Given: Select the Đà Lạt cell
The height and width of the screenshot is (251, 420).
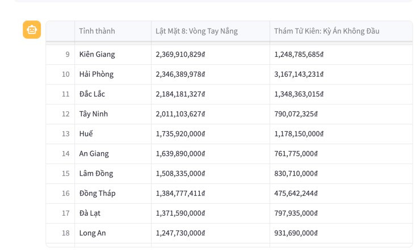Looking at the screenshot, I should [113, 213].
